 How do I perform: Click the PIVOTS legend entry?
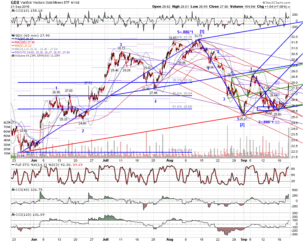pyautogui.click(x=42, y=52)
